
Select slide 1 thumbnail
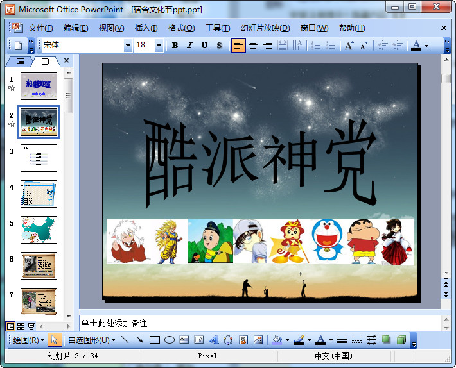[39, 86]
